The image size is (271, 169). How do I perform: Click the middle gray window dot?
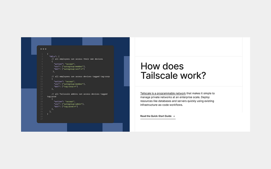coord(43,49)
